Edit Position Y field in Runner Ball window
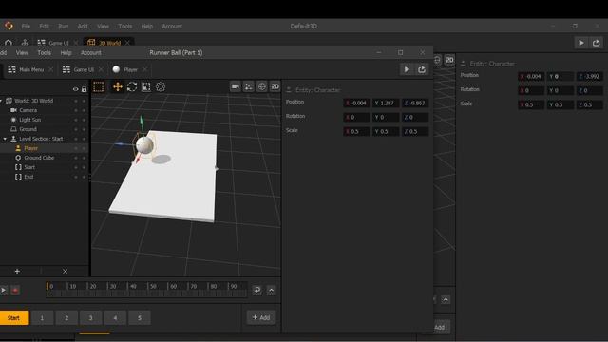Screen dimensions: 608x342 pos(386,104)
